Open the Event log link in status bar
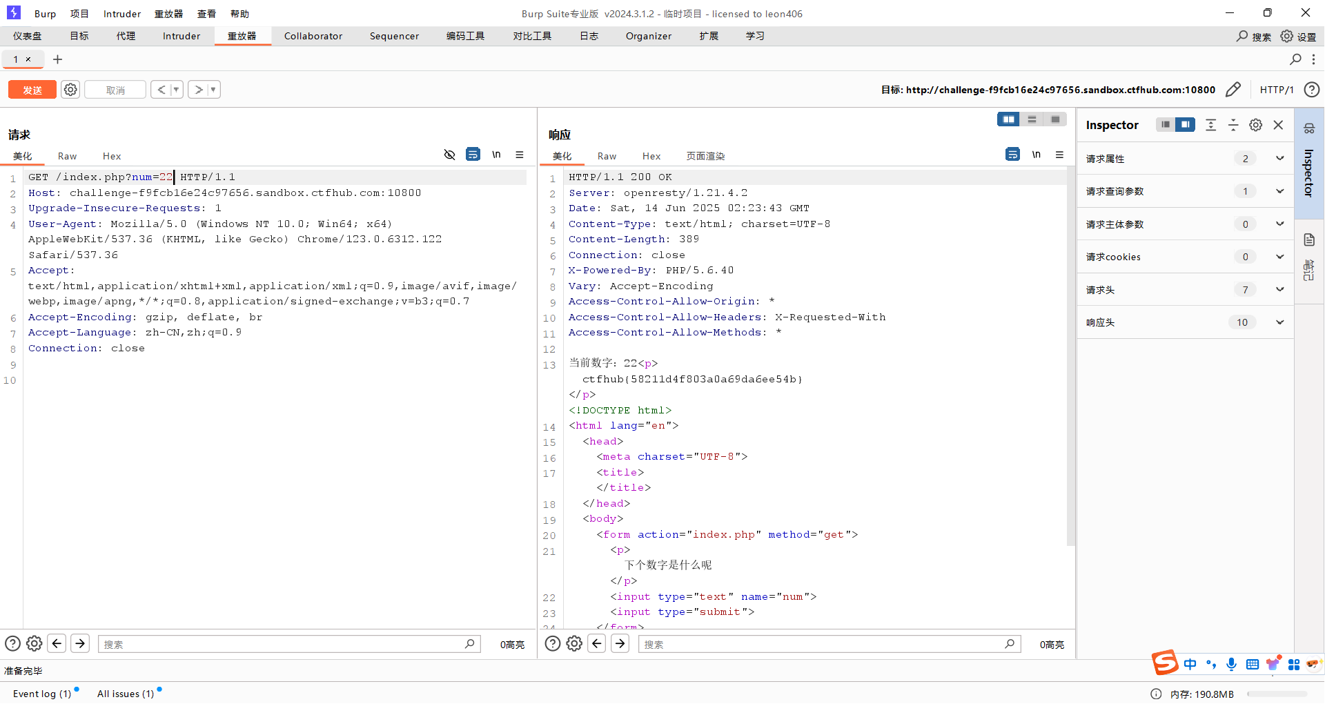The image size is (1325, 704). tap(42, 694)
